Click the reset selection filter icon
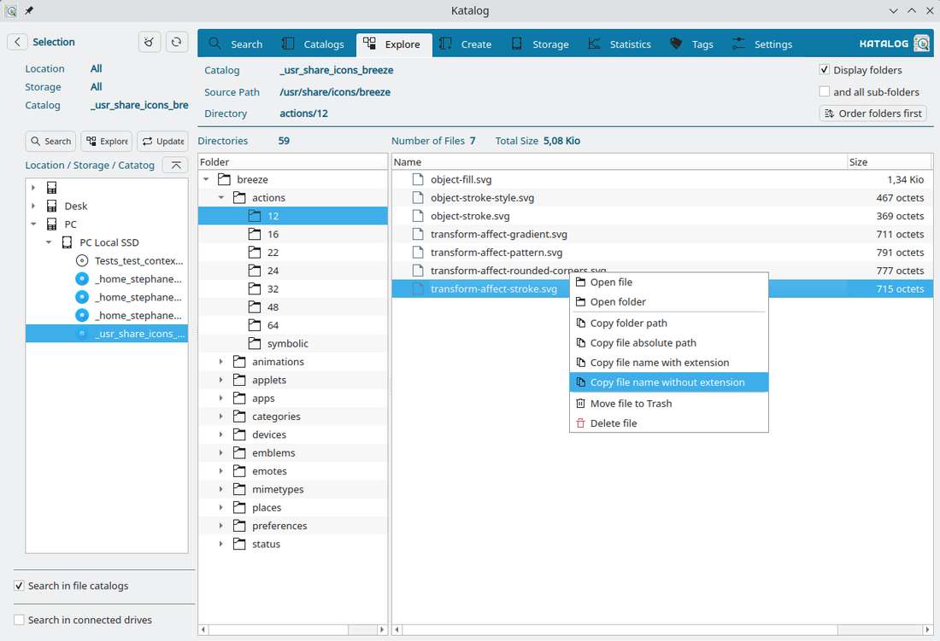 tap(150, 42)
